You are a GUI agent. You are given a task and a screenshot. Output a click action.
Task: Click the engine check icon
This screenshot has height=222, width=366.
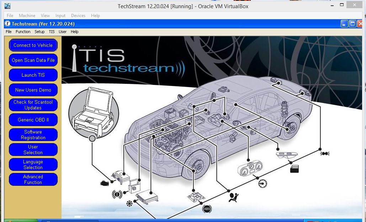click(105, 183)
